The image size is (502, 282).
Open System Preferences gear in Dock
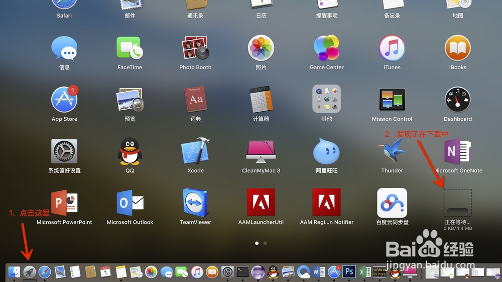pyautogui.click(x=227, y=272)
